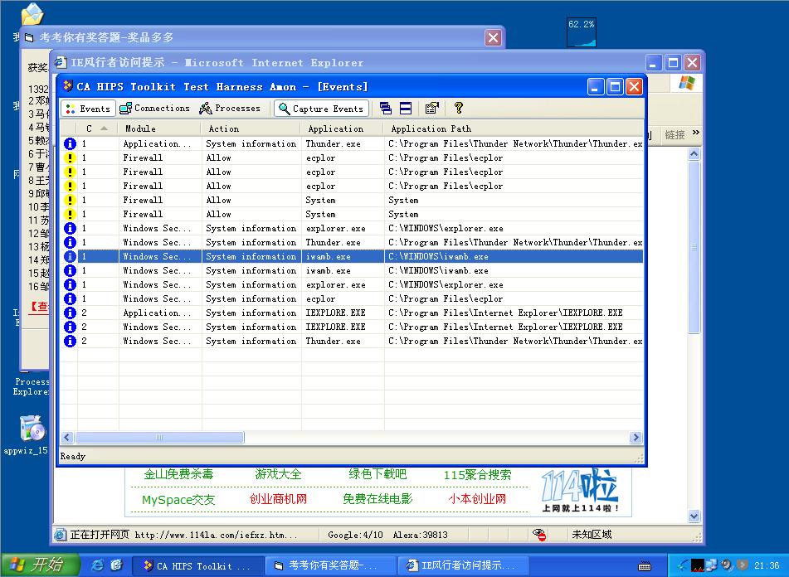Screen dimensions: 789x577
Task: Click the Internet Explorer window title icon
Action: (61, 62)
